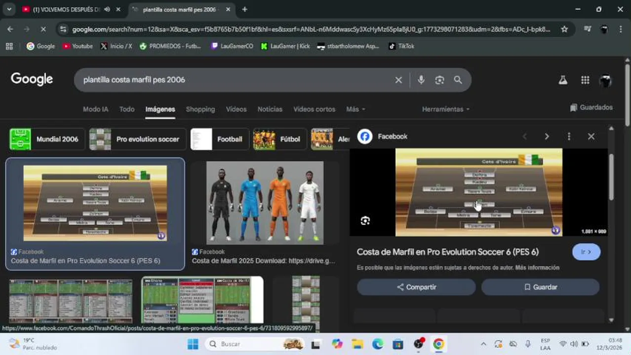The image size is (631, 355).
Task: Go to next image in preview panel
Action: 547,137
